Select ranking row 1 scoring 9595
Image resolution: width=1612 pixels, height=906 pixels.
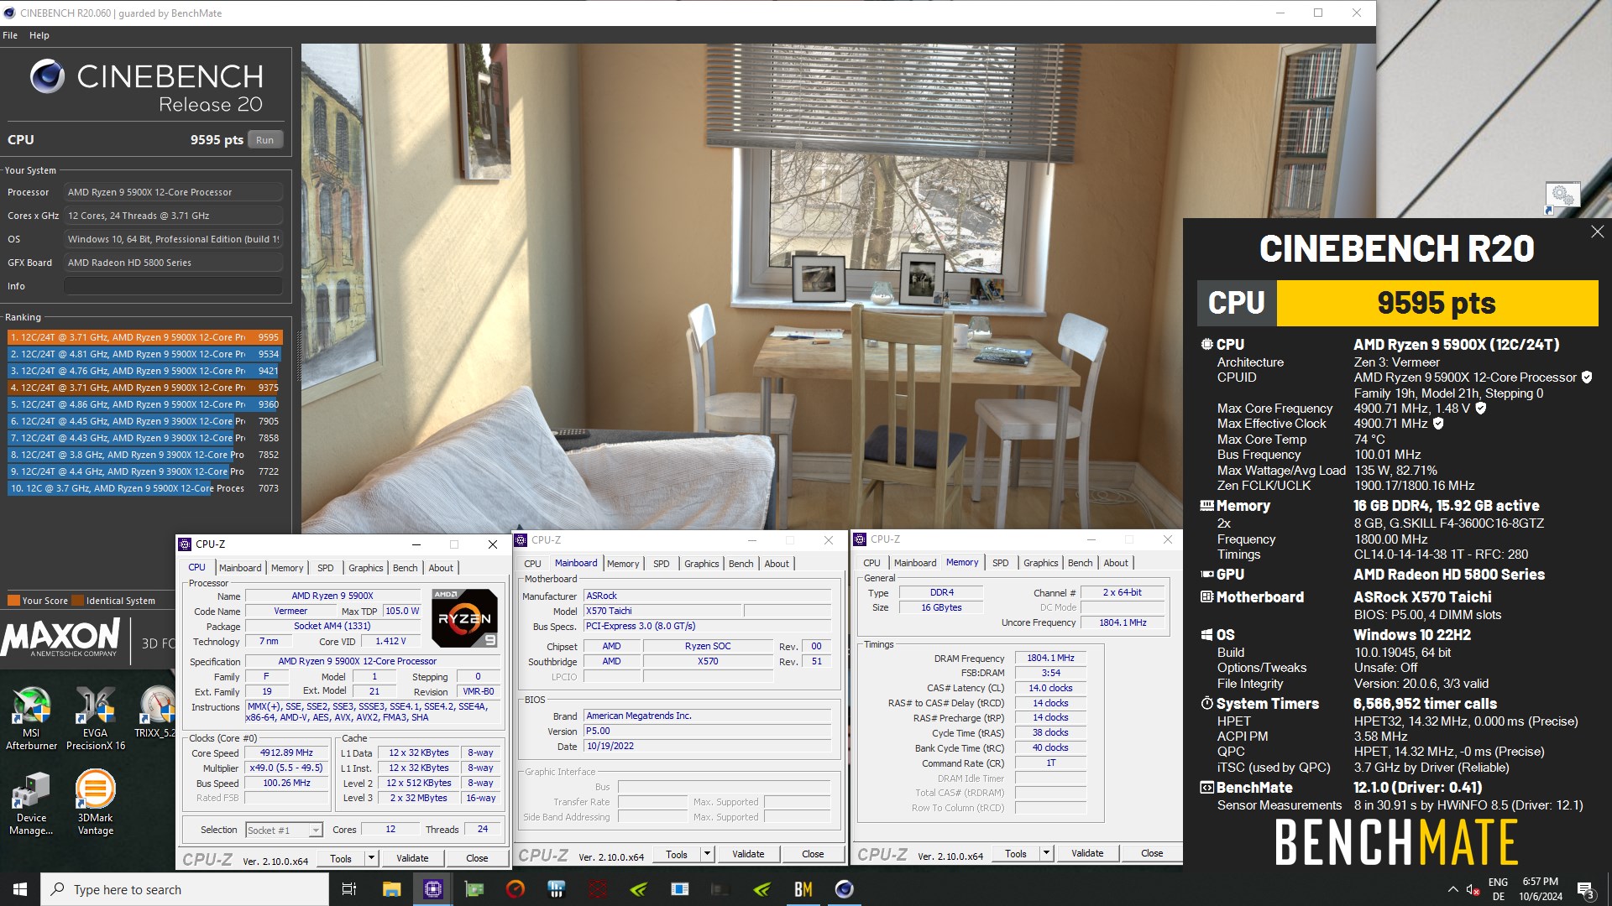(144, 337)
